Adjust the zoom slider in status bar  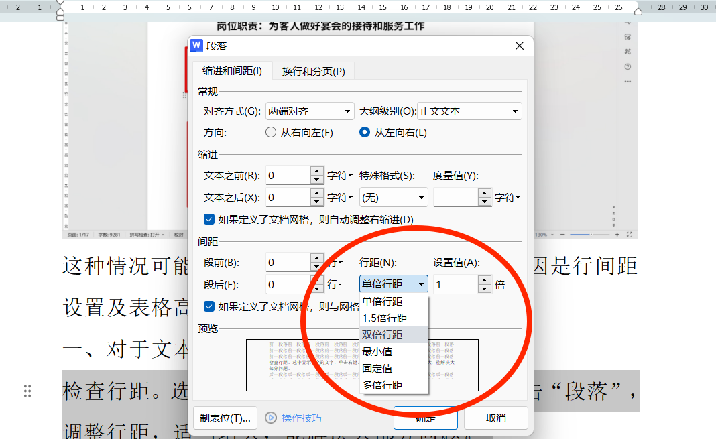click(x=589, y=235)
